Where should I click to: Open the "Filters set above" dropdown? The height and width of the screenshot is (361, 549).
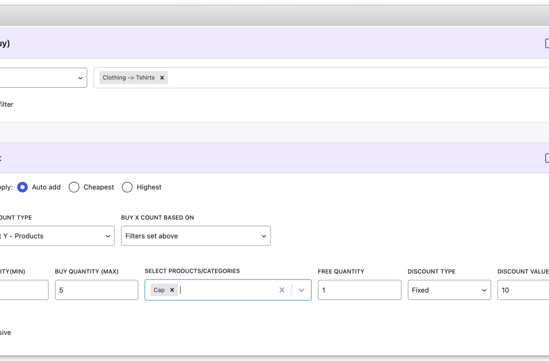(x=195, y=236)
